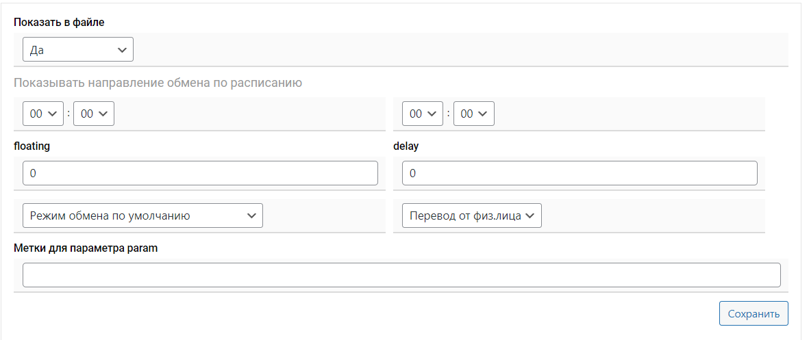Click 'Показывать направление обмена по расписанию' heading
This screenshot has height=340, width=809.
coord(158,83)
